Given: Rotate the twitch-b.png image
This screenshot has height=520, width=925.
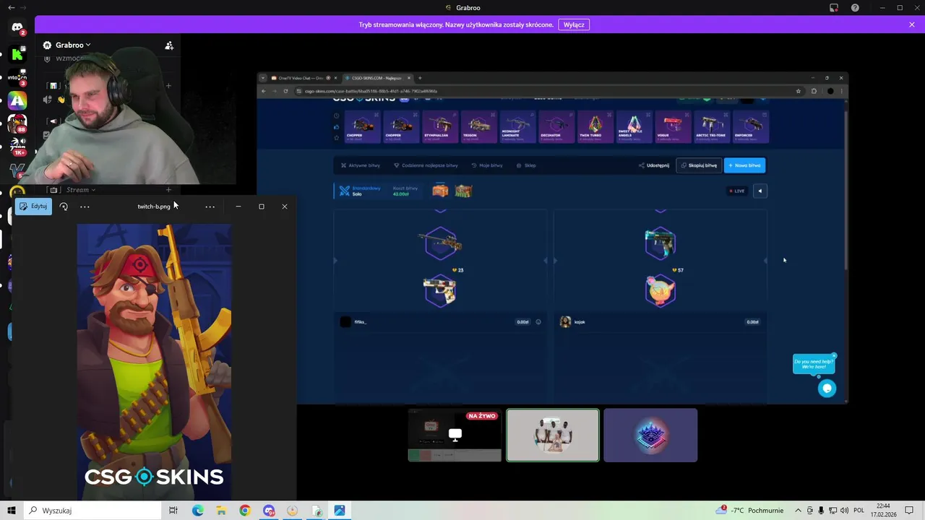Looking at the screenshot, I should pos(64,207).
